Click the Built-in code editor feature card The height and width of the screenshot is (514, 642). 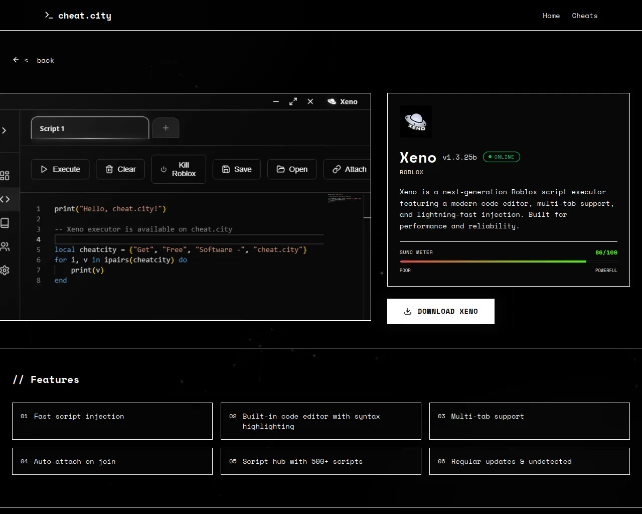(321, 421)
